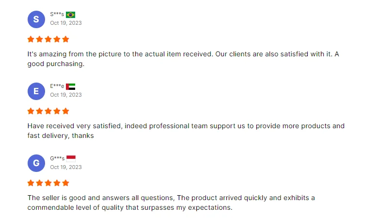
Task: Click the first star of S***s's rating
Action: click(31, 39)
